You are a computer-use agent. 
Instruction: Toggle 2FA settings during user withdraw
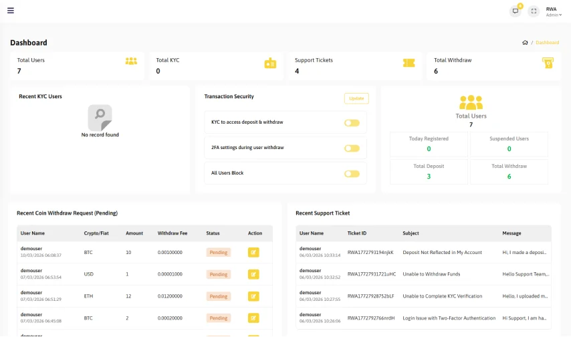(352, 148)
